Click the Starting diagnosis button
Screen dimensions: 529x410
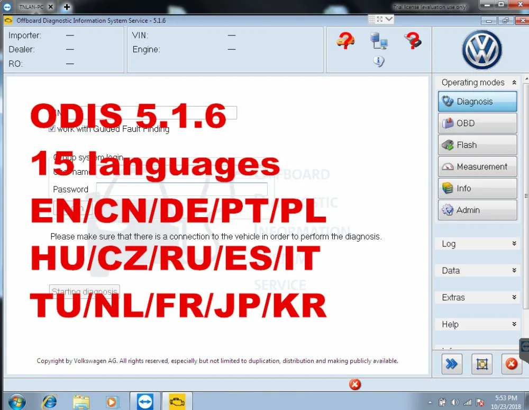84,291
